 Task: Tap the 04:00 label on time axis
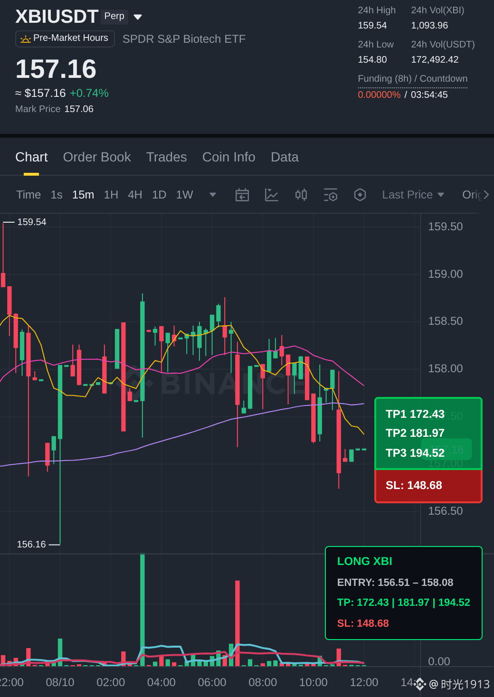161,682
